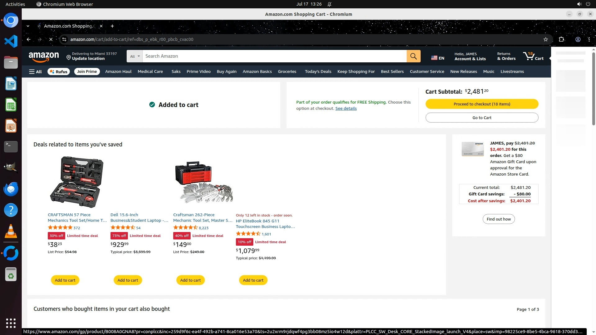Open the All hamburger menu
596x335 pixels.
[35, 72]
